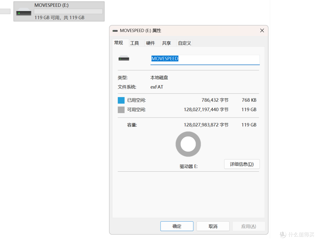Click the 文件系统 label

click(x=127, y=87)
